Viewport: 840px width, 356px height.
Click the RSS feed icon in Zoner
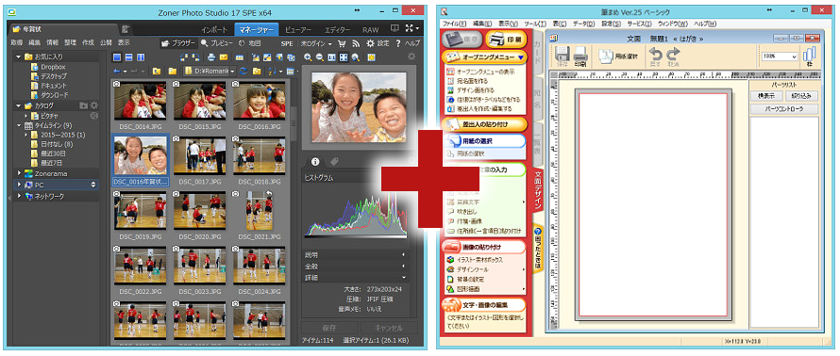pos(356,43)
